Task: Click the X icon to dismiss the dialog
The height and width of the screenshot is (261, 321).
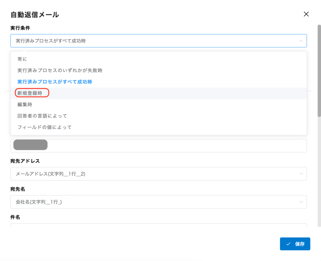Action: pos(306,14)
